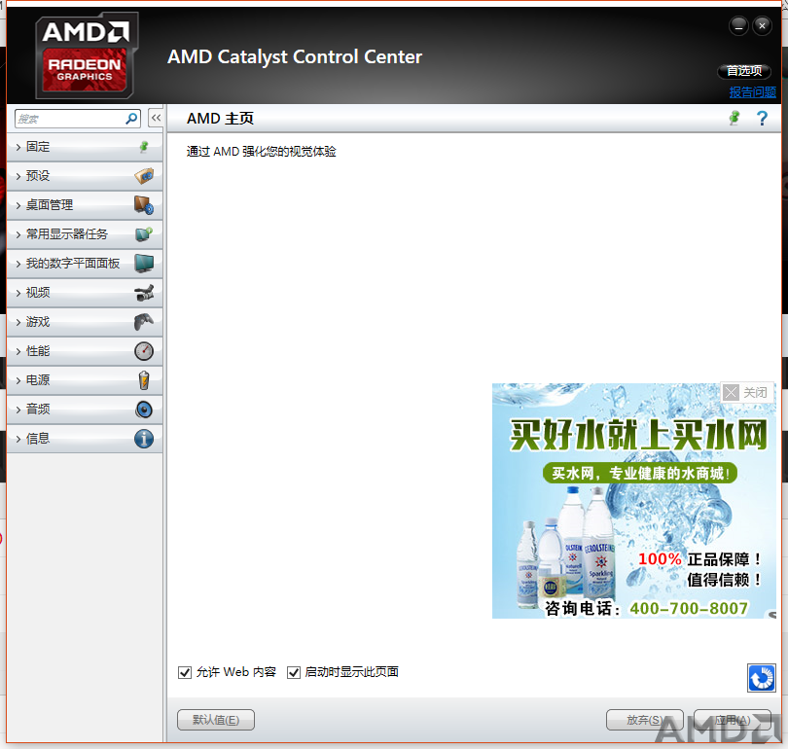
Task: Select the 游戏 menu label
Action: (x=38, y=322)
